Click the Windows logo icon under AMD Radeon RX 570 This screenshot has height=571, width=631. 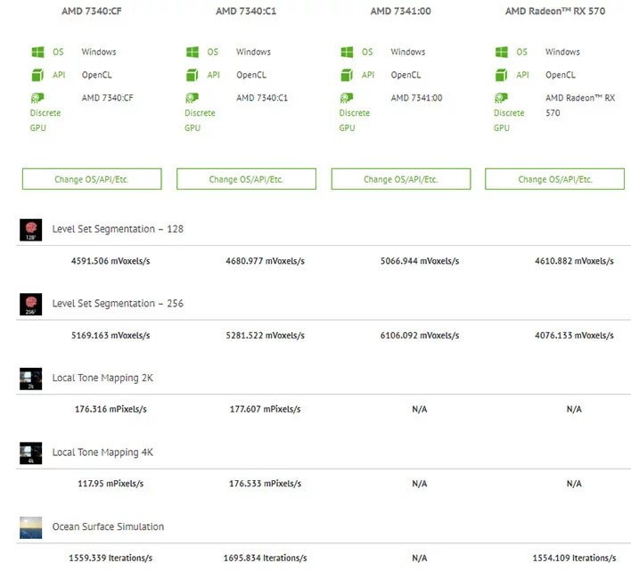click(501, 53)
